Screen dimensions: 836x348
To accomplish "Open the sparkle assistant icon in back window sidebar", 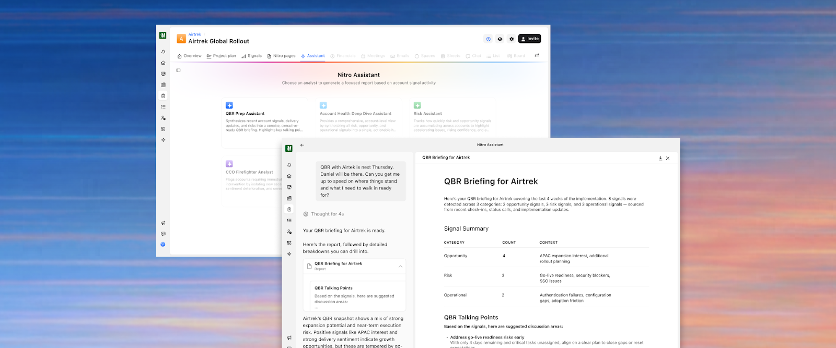I will click(163, 140).
